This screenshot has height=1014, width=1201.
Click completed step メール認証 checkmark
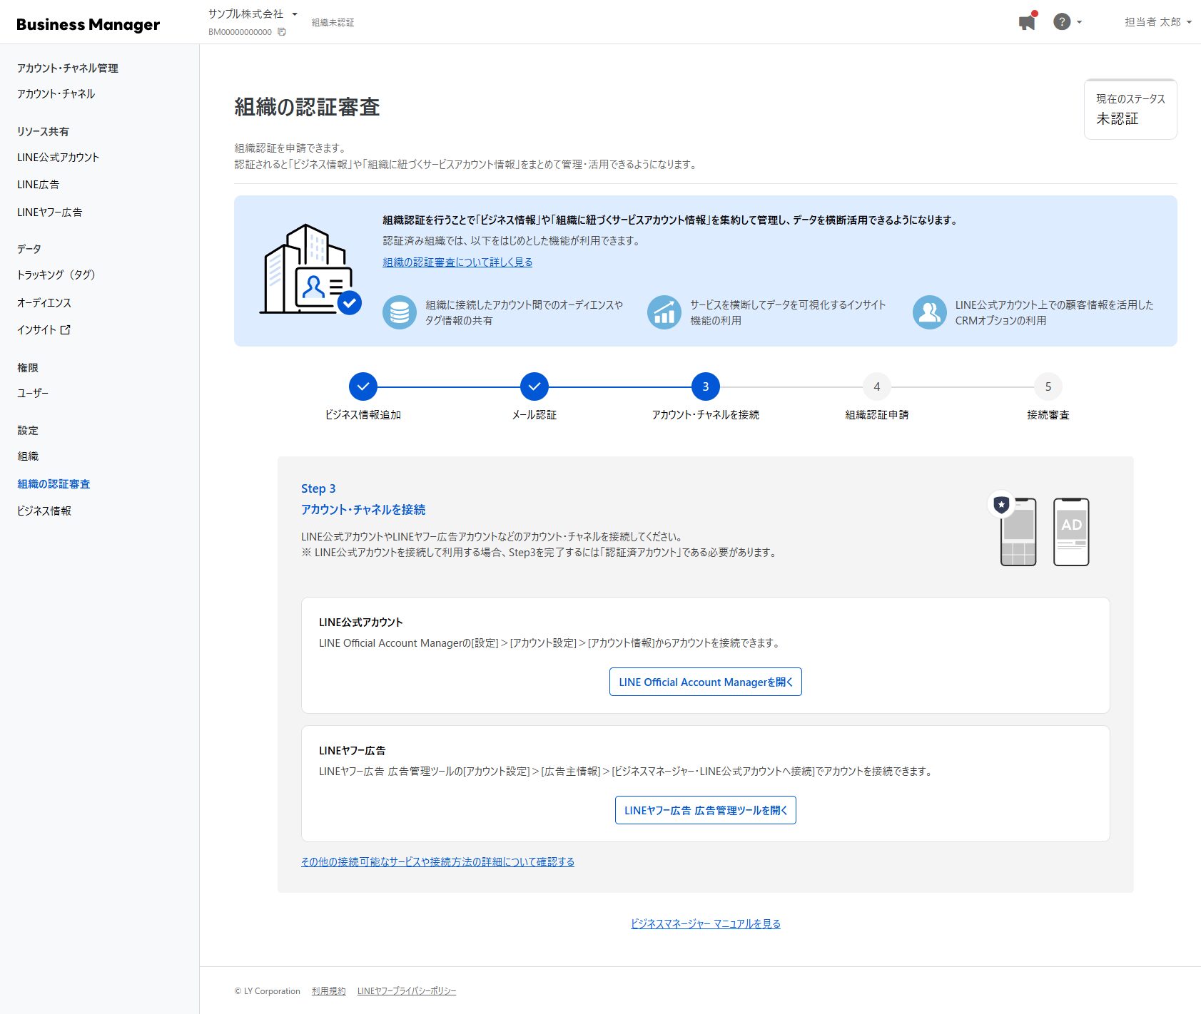point(534,386)
